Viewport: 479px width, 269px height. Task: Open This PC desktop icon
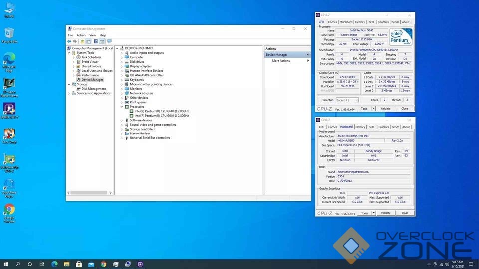coord(9,10)
